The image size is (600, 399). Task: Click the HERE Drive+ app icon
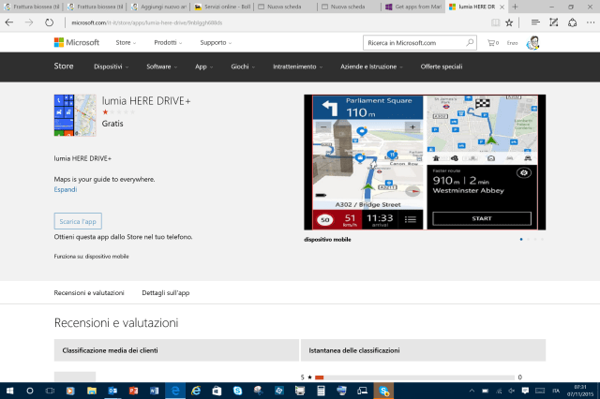(74, 115)
